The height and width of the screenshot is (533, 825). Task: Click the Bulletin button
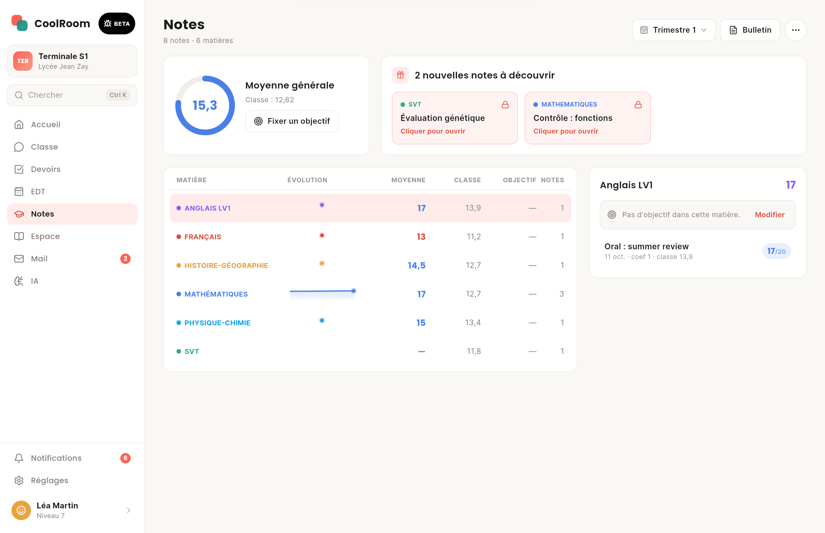(x=750, y=30)
